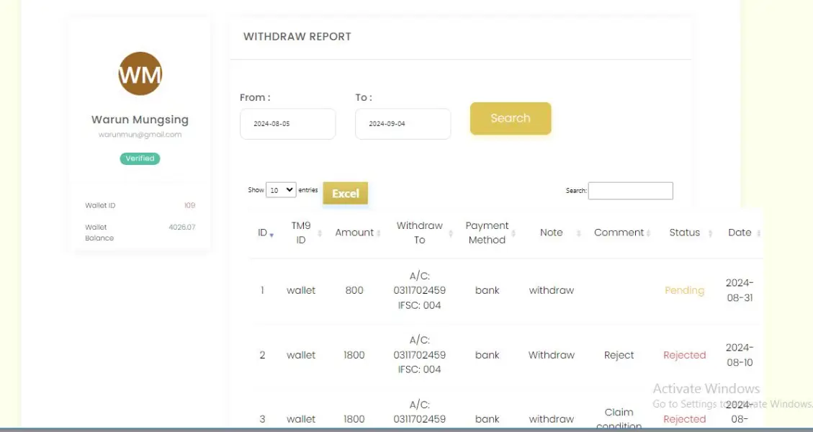Viewport: 813px width, 432px height.
Task: Click date 2024-08-10 in row 2
Action: tap(740, 355)
